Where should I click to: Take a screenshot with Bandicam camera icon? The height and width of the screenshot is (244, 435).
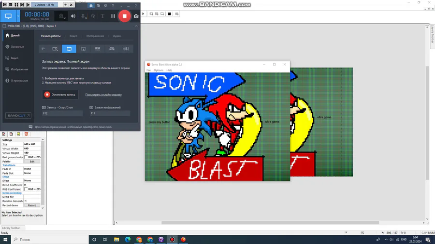[x=136, y=16]
